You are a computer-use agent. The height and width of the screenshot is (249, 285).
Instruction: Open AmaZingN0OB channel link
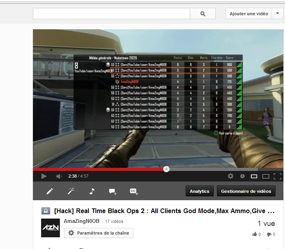tap(81, 221)
